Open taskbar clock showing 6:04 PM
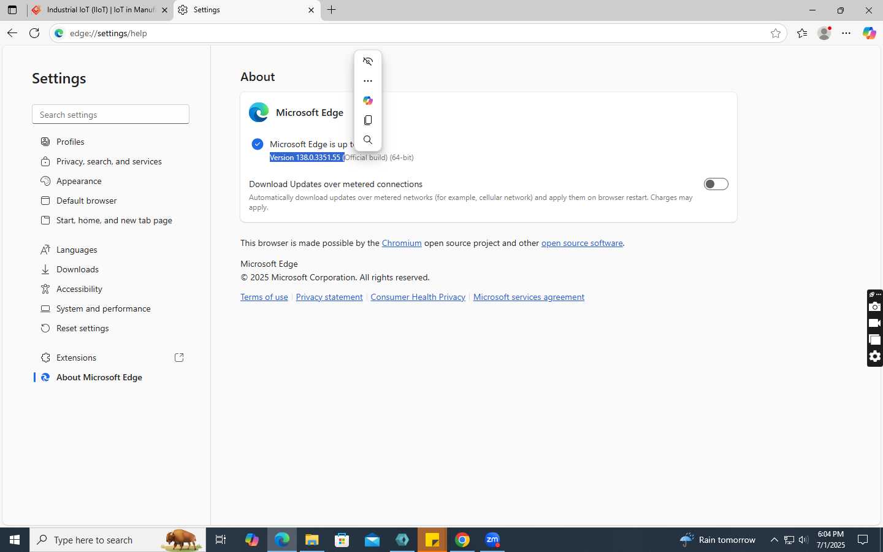The height and width of the screenshot is (552, 883). coord(830,540)
